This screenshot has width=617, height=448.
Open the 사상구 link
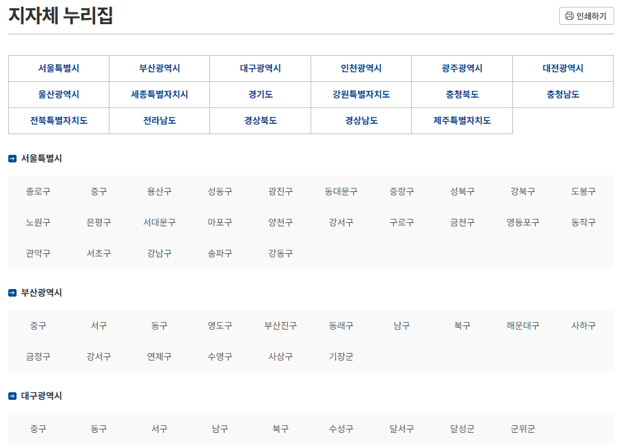280,356
